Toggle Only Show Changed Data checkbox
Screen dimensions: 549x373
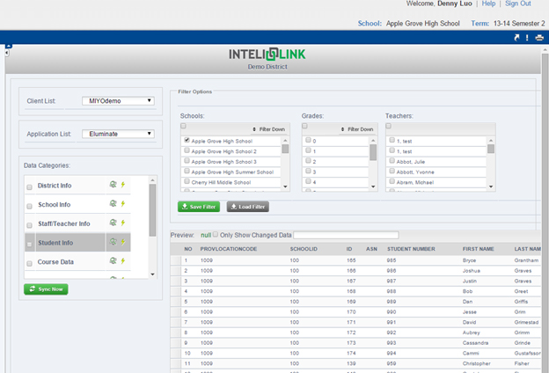pyautogui.click(x=216, y=234)
